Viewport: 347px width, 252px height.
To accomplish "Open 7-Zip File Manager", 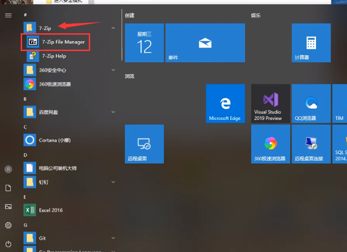I will 56,42.
